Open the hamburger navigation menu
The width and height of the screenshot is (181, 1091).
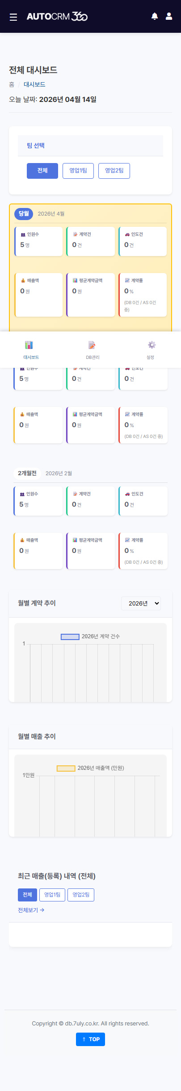[x=13, y=17]
